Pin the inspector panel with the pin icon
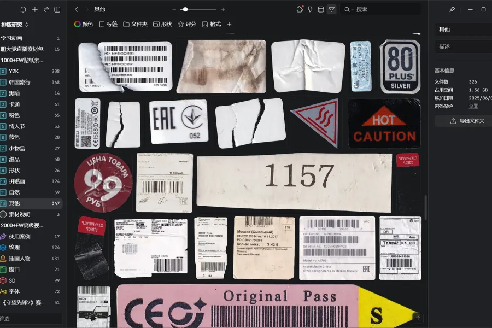Image resolution: width=492 pixels, height=328 pixels. 452,9
